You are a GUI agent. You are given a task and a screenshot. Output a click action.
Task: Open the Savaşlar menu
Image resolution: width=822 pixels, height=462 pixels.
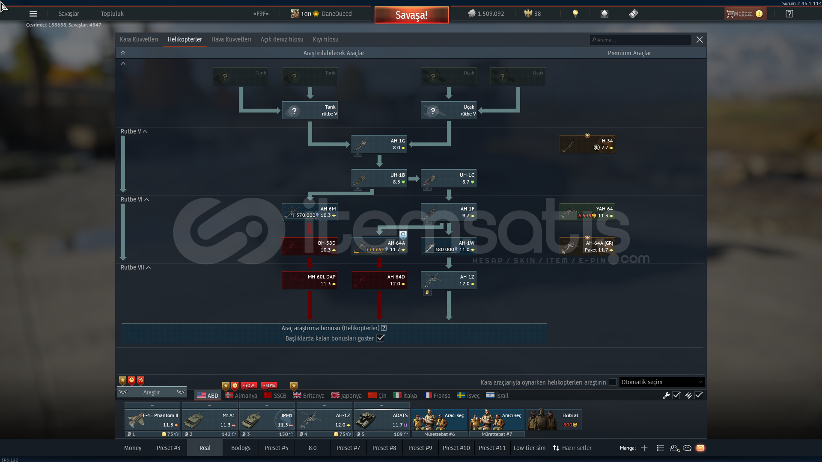click(69, 14)
